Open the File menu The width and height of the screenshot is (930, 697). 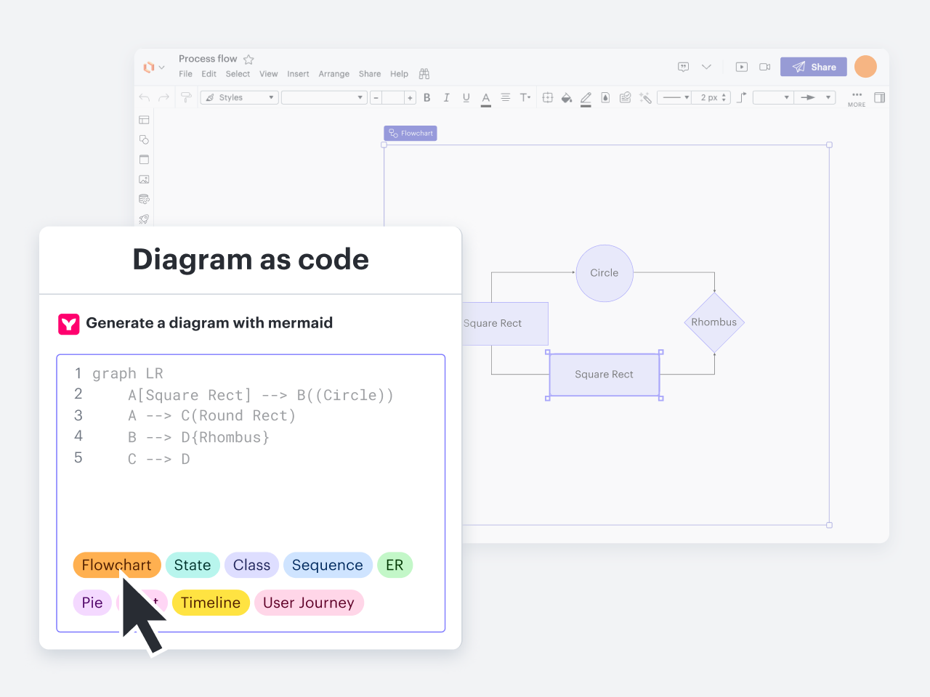(x=186, y=74)
